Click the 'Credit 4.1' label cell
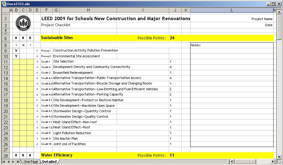 (x=47, y=78)
